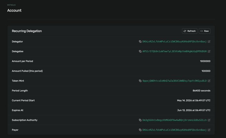Viewport: 226px width, 138px height.
Task: Edit the Delegatee address label
Action: click(x=209, y=51)
